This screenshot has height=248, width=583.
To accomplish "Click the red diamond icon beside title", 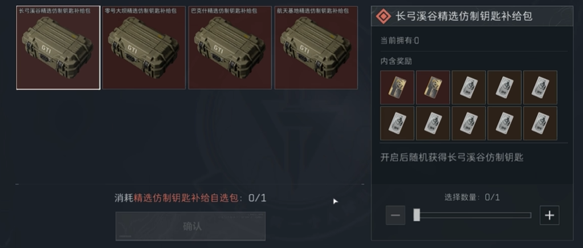I will 384,17.
